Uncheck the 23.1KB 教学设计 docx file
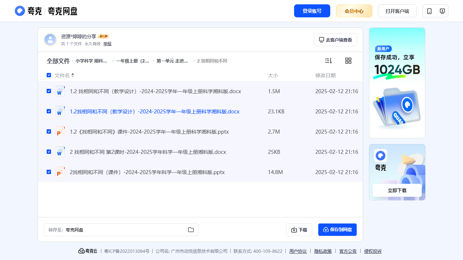The height and width of the screenshot is (260, 463). pyautogui.click(x=49, y=111)
